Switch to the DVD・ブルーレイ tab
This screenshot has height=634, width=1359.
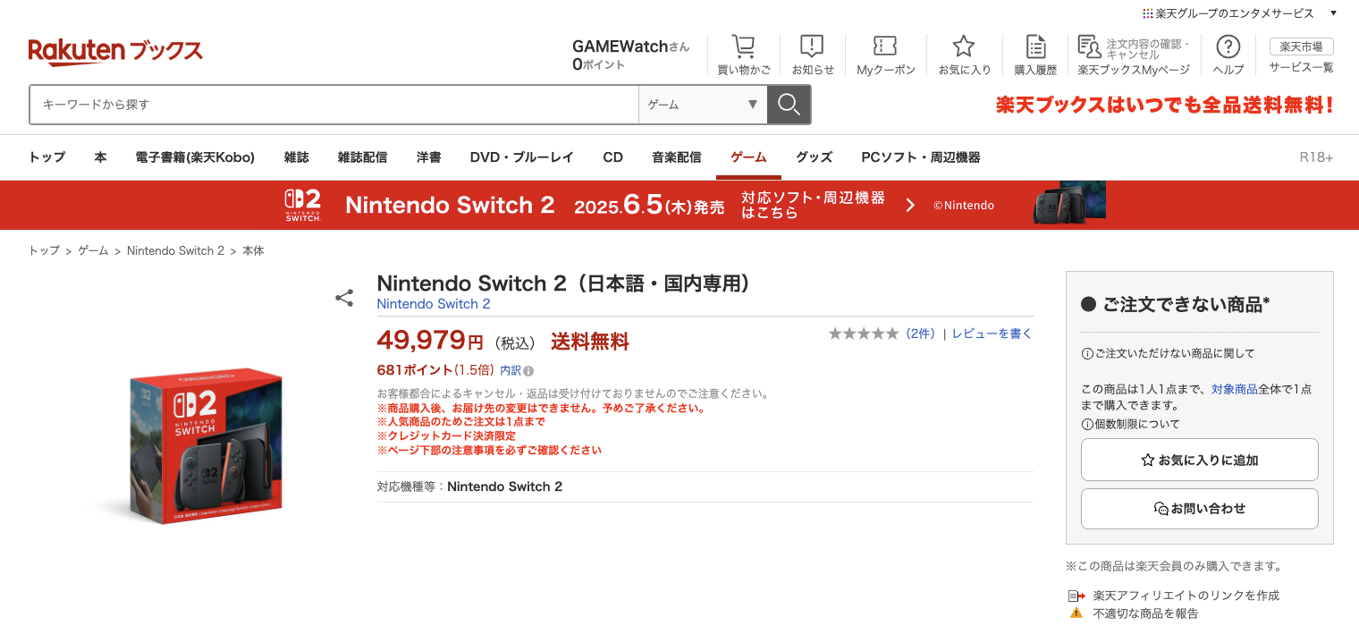tap(521, 156)
